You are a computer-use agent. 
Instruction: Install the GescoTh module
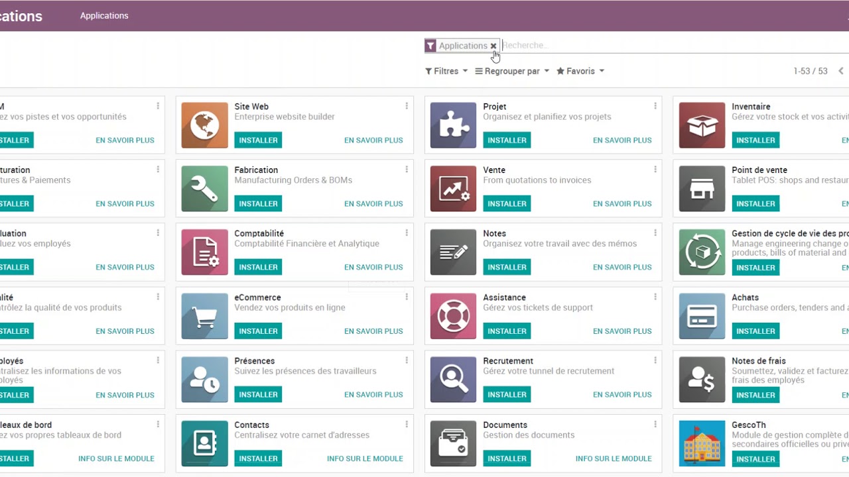pos(755,458)
